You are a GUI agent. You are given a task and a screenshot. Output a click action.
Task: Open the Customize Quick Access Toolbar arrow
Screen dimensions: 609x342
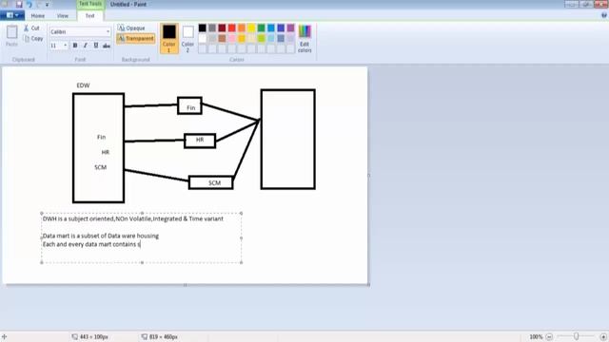tap(47, 5)
